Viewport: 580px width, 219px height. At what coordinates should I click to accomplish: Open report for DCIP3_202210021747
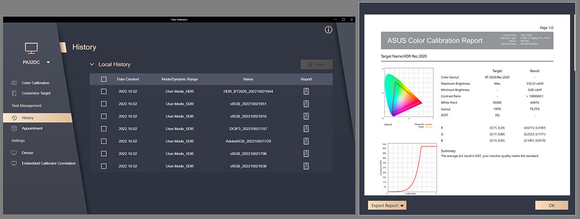pos(306,128)
